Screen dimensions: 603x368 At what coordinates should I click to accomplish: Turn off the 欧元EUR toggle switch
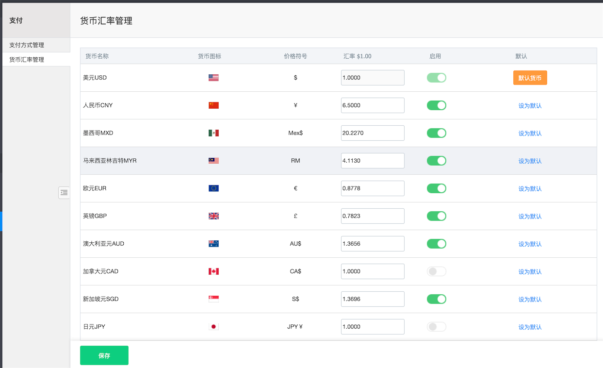[436, 188]
